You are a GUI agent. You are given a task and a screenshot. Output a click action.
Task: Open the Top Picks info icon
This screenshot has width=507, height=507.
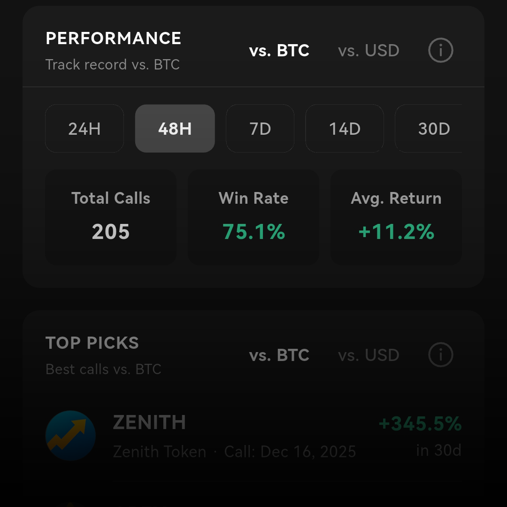(440, 355)
